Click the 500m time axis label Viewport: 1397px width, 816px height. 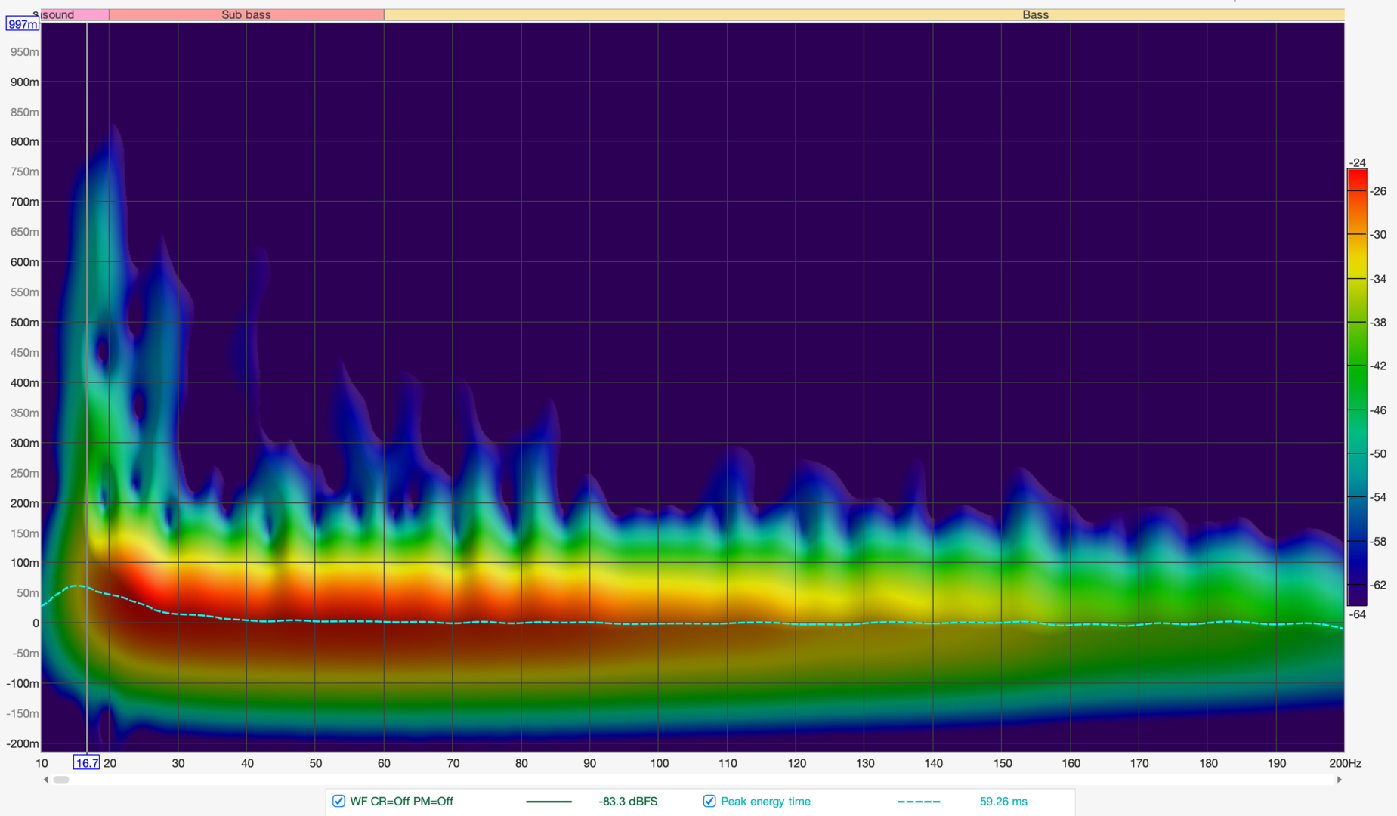click(x=24, y=323)
